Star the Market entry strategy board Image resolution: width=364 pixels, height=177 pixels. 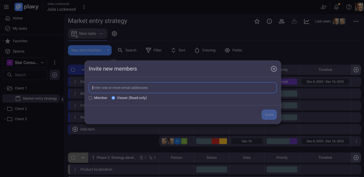click(x=257, y=21)
